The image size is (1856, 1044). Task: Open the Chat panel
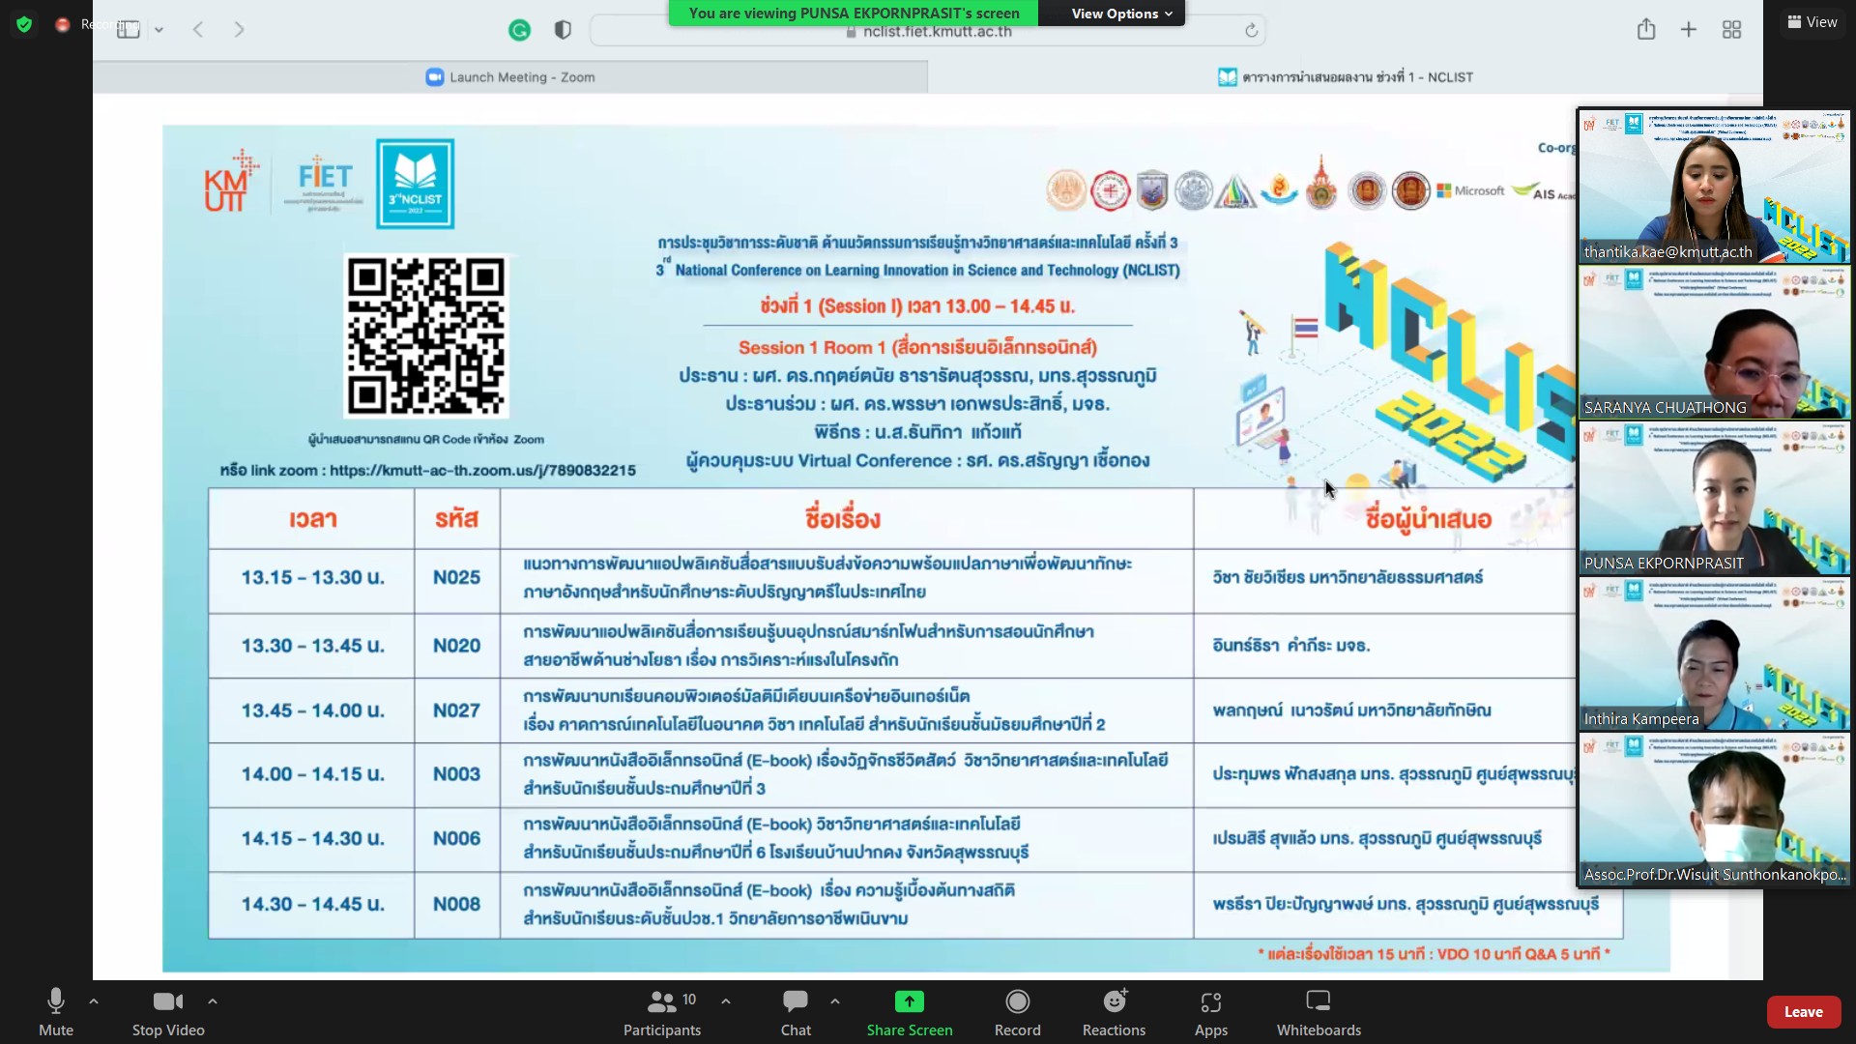point(796,1011)
